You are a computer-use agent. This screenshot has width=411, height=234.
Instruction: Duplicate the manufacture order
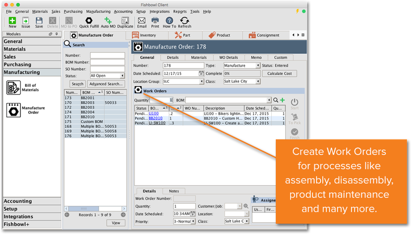[x=125, y=22]
